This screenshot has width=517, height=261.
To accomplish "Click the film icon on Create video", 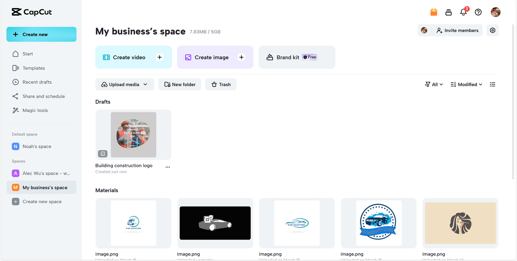I will (x=106, y=57).
